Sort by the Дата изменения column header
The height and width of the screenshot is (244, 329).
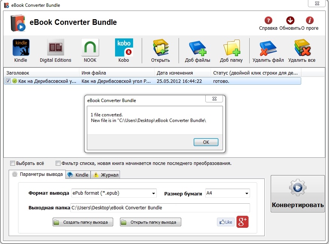[182, 73]
